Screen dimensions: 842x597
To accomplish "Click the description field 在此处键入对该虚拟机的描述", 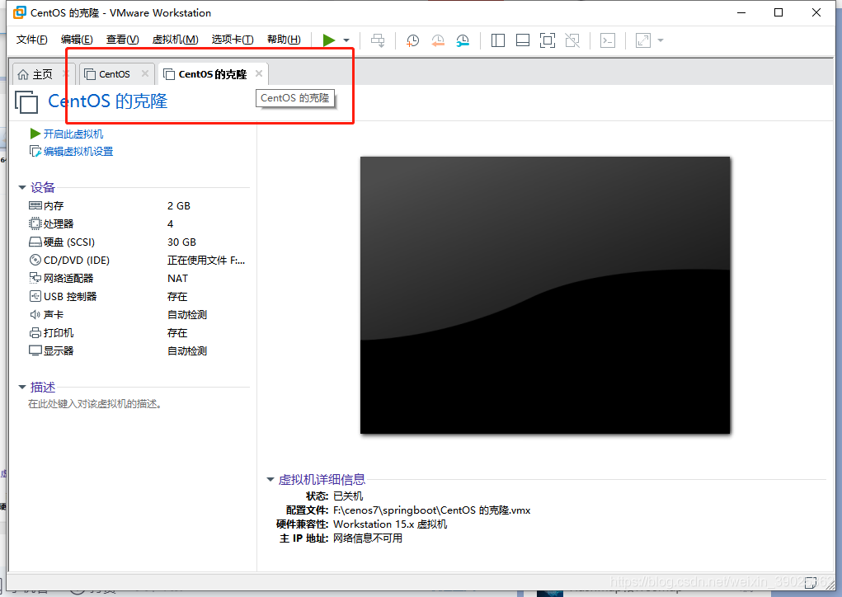I will 95,404.
